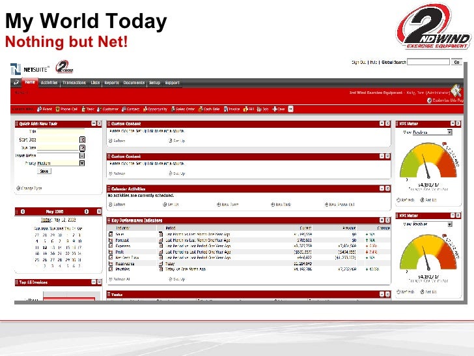474x356 pixels.
Task: Open the View dropdown in top KPI Meter
Action: point(449,132)
